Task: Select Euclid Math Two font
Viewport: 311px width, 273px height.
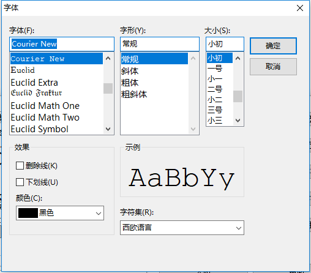Action: [x=56, y=118]
